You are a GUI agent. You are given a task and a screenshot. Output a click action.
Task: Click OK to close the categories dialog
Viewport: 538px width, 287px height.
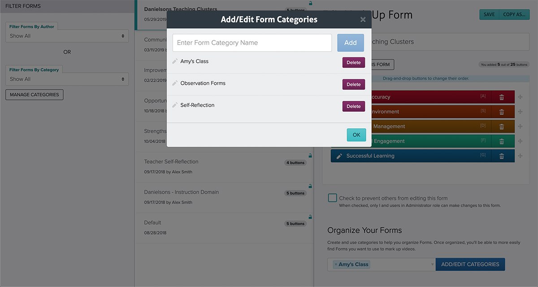click(x=356, y=135)
